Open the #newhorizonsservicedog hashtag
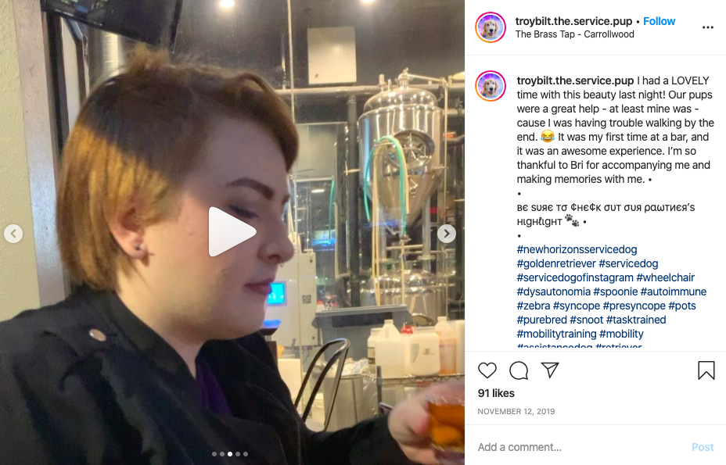 pos(577,249)
